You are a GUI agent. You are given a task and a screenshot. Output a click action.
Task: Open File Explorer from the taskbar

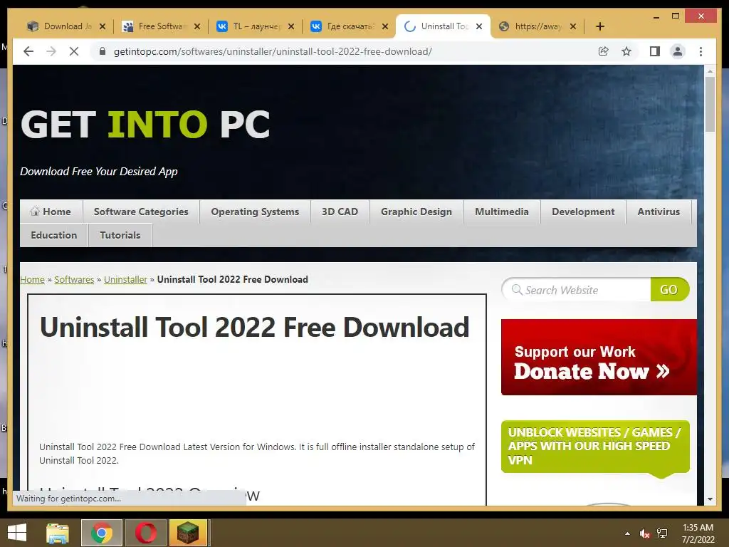click(x=58, y=533)
